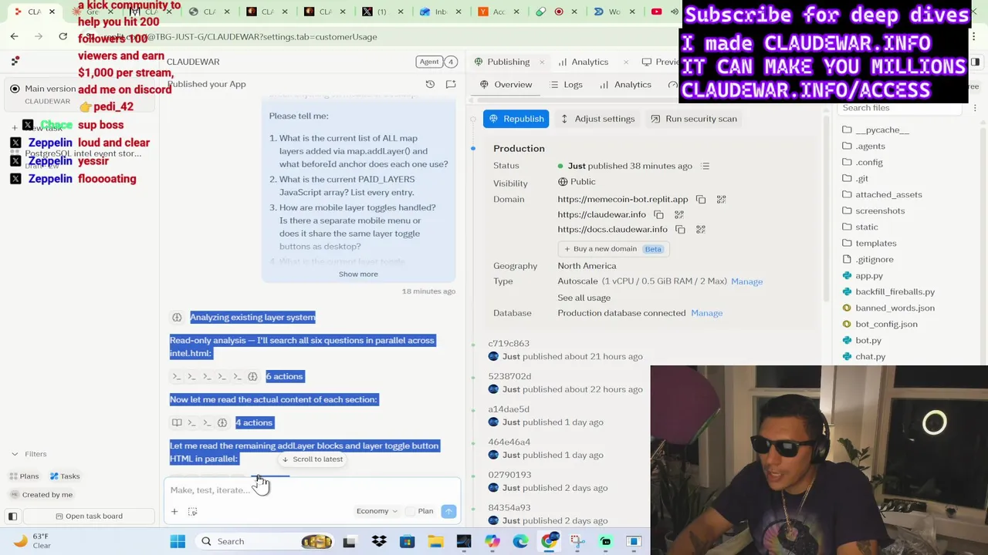Jump down with Scroll to latest

point(312,459)
